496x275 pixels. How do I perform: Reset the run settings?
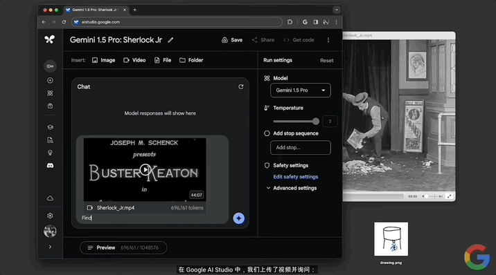point(326,61)
